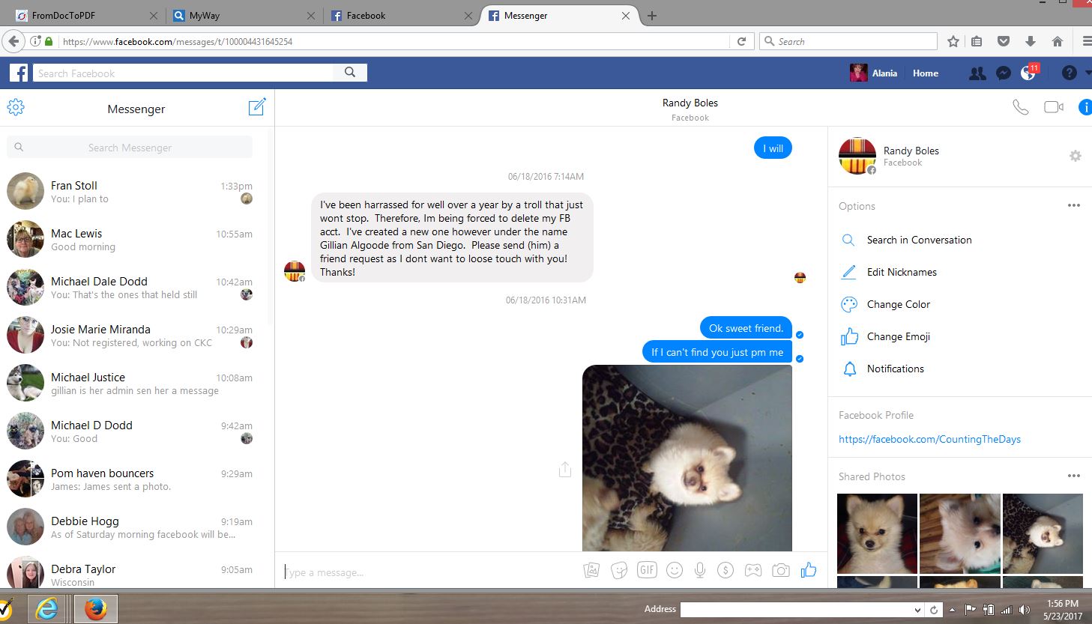1092x624 pixels.
Task: Open a new browser tab
Action: click(x=652, y=16)
